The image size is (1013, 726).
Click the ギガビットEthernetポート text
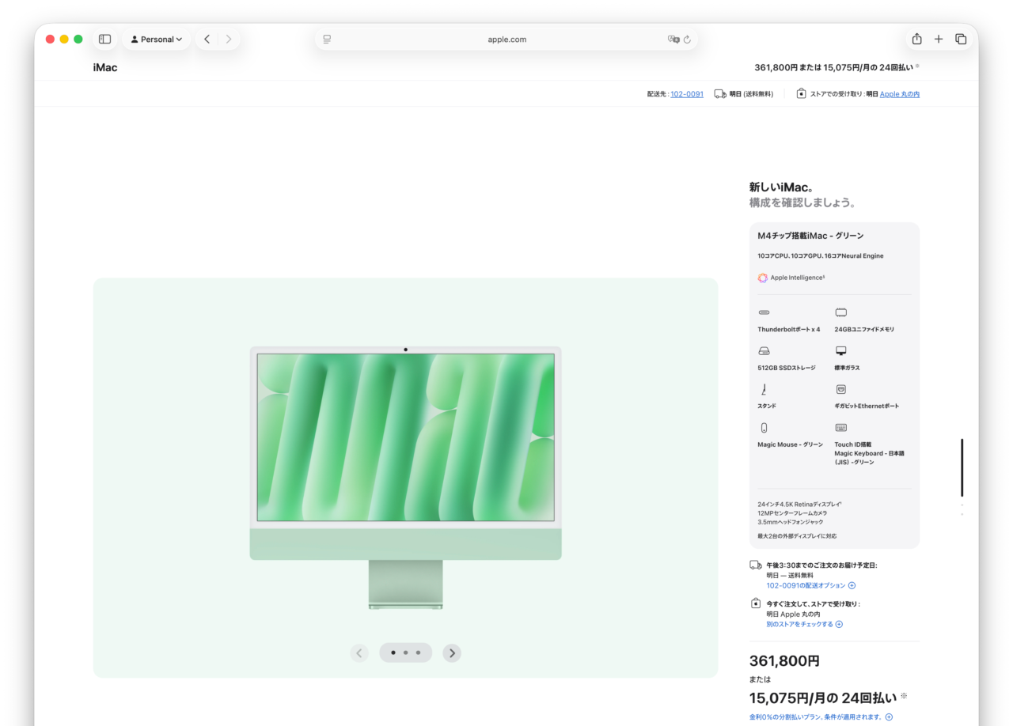(x=867, y=406)
